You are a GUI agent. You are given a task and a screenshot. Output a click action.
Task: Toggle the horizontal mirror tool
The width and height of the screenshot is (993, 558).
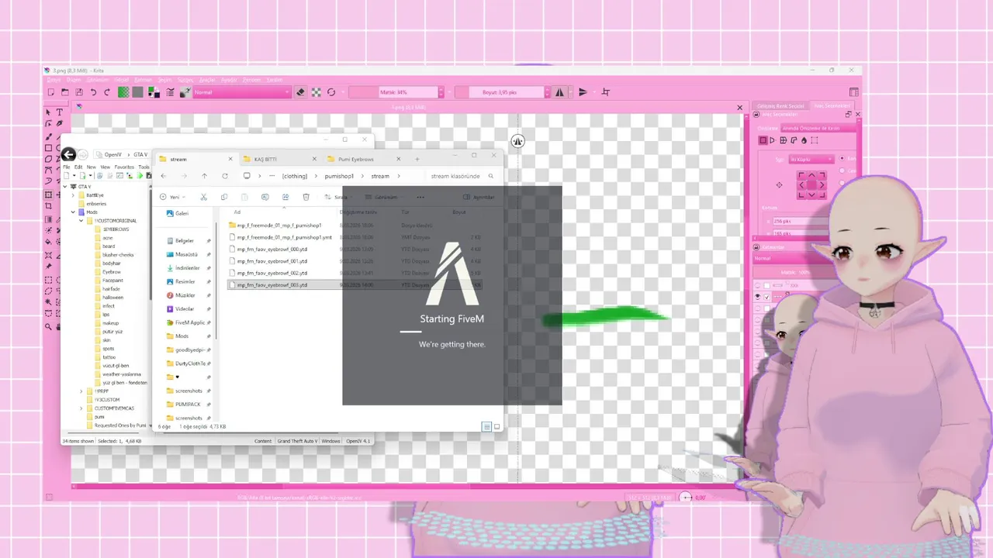click(559, 92)
